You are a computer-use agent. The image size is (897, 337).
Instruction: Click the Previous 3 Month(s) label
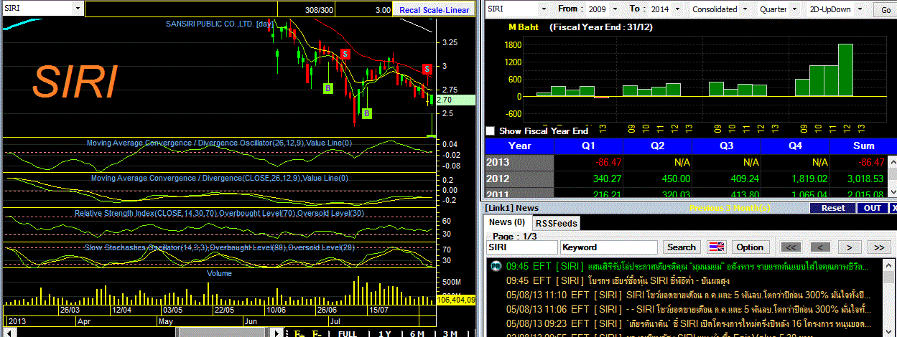tap(730, 208)
